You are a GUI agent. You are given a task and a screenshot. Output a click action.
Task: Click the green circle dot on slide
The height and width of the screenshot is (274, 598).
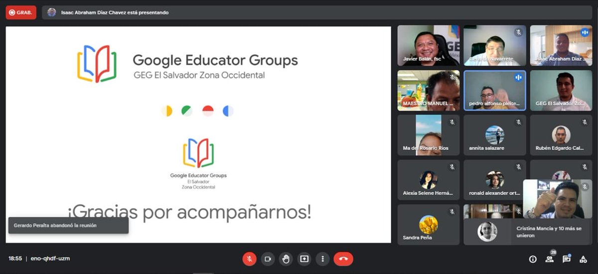tap(187, 111)
